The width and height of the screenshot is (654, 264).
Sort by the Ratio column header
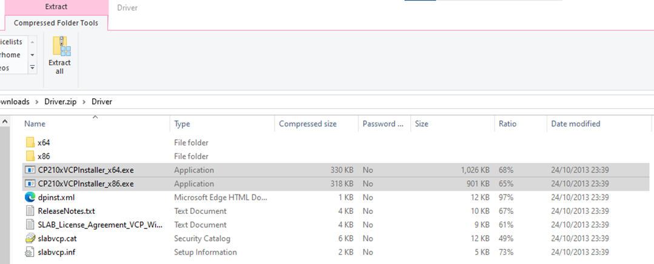[x=507, y=123]
